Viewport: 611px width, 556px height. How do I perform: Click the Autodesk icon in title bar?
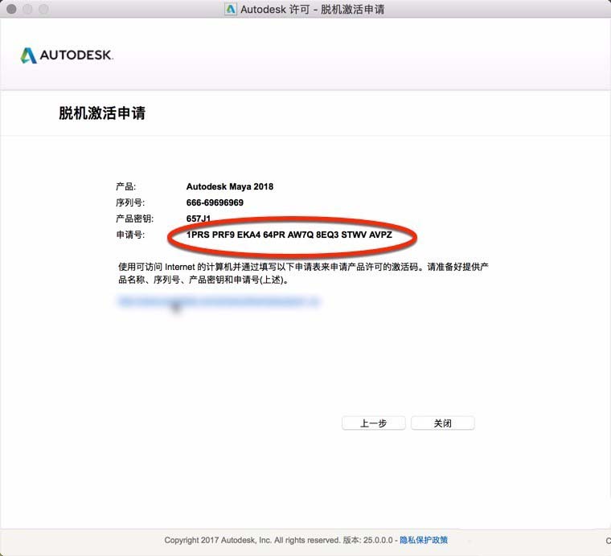point(231,9)
